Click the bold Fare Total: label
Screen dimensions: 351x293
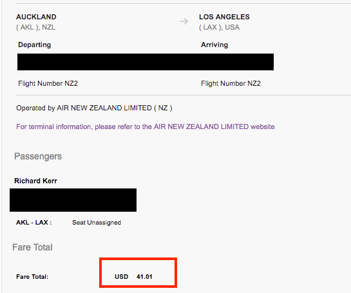[32, 277]
